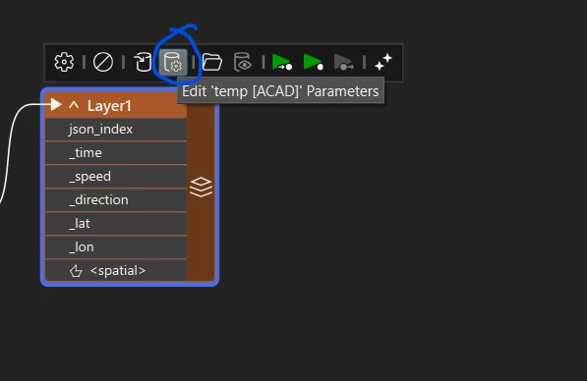Click the database update arrow icon
587x381 pixels.
[x=143, y=62]
